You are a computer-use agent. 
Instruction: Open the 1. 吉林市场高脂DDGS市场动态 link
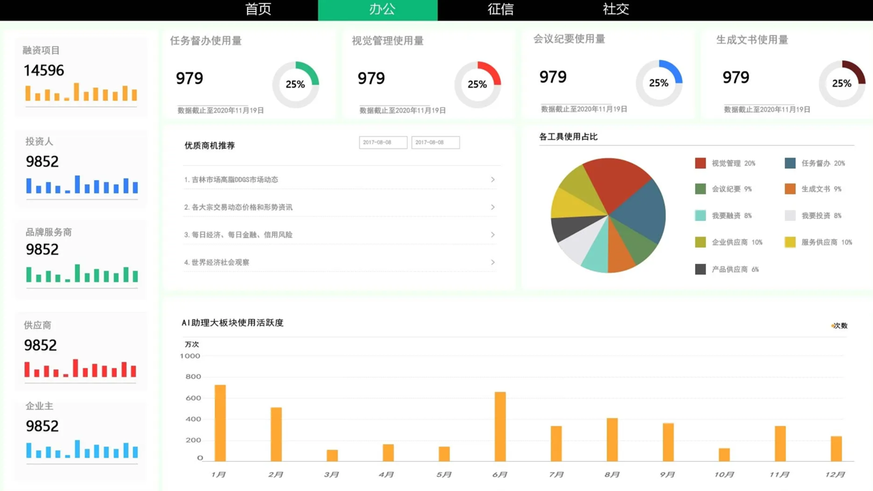click(x=231, y=179)
